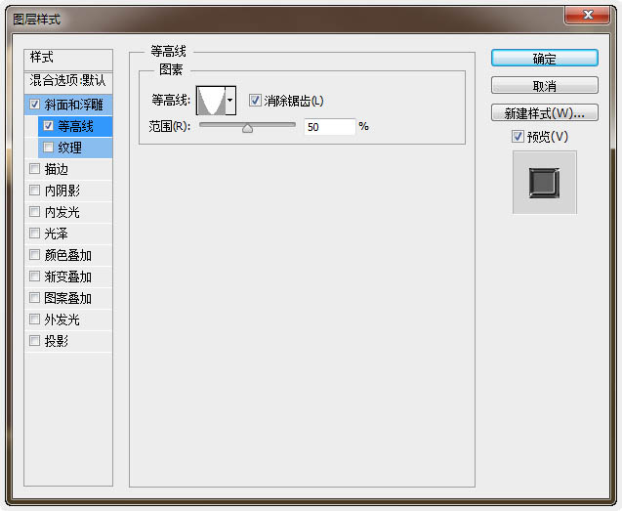Enable the 图案叠加 checkbox

(34, 297)
